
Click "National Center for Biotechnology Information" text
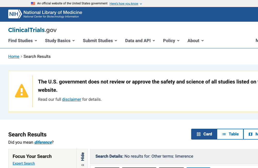(x=51, y=17)
